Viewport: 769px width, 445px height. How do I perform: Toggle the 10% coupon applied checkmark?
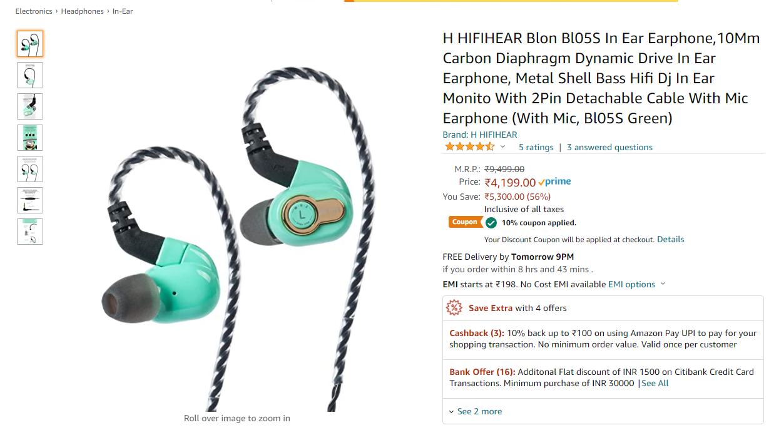491,223
